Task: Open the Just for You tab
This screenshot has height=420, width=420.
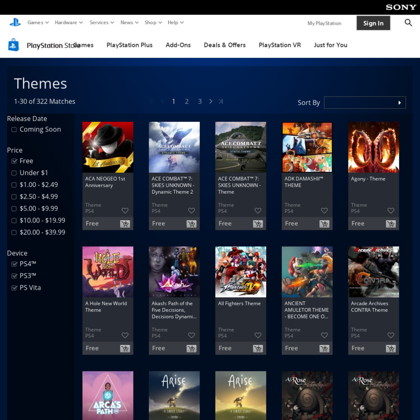Action: pos(330,45)
